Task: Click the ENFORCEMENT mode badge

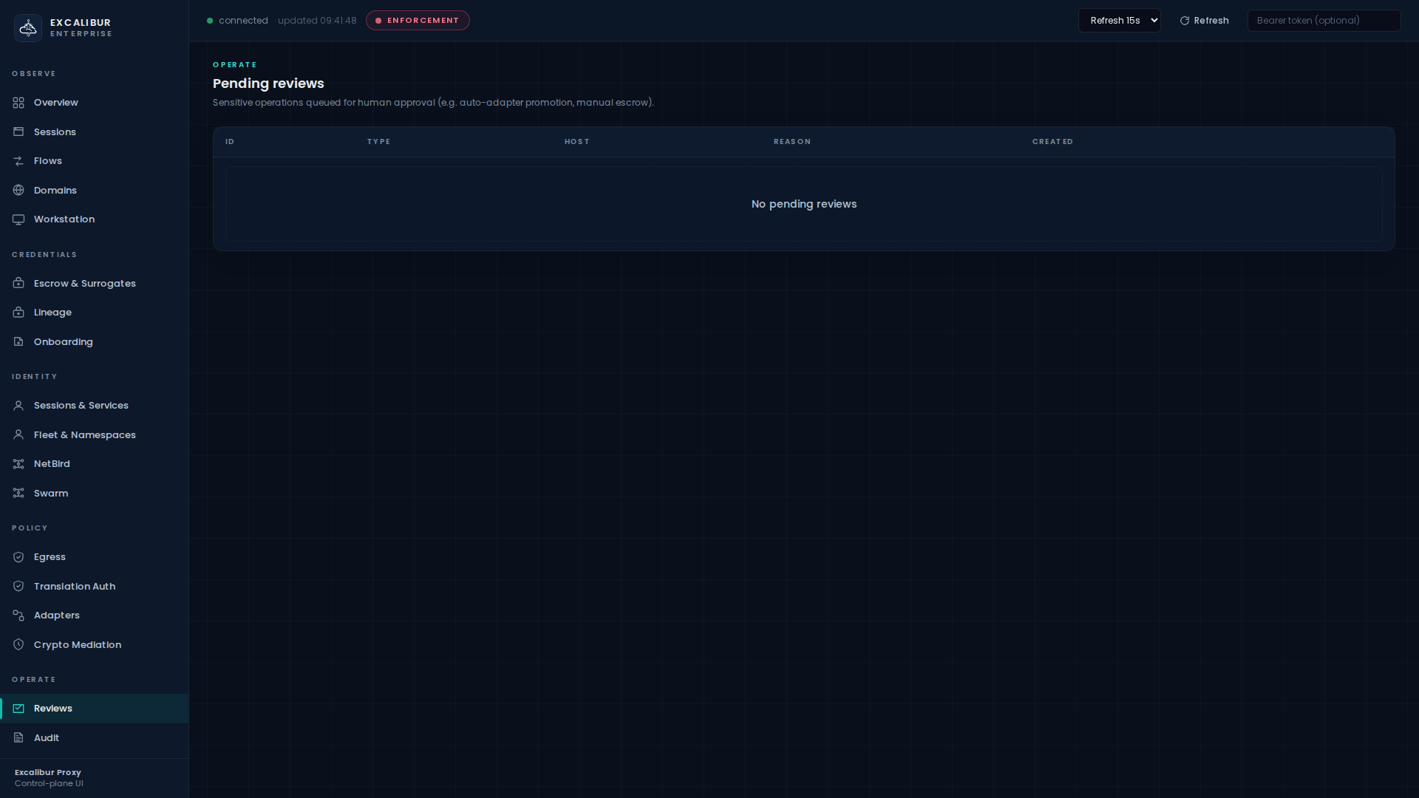Action: 418,21
